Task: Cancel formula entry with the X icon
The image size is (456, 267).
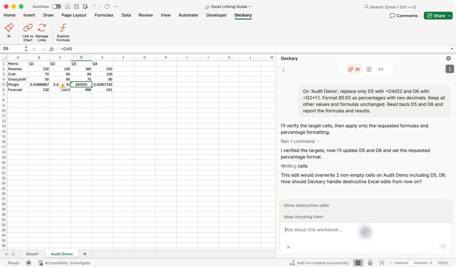Action: pyautogui.click(x=34, y=49)
